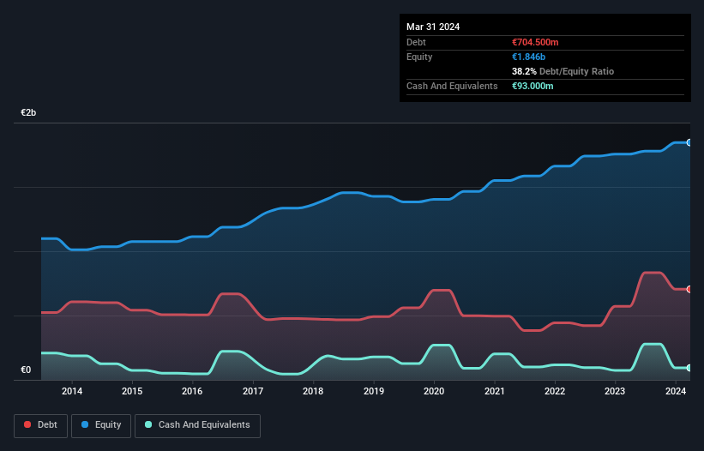Click the 2021 x-axis label
Viewport: 704px width, 451px height.
[494, 391]
